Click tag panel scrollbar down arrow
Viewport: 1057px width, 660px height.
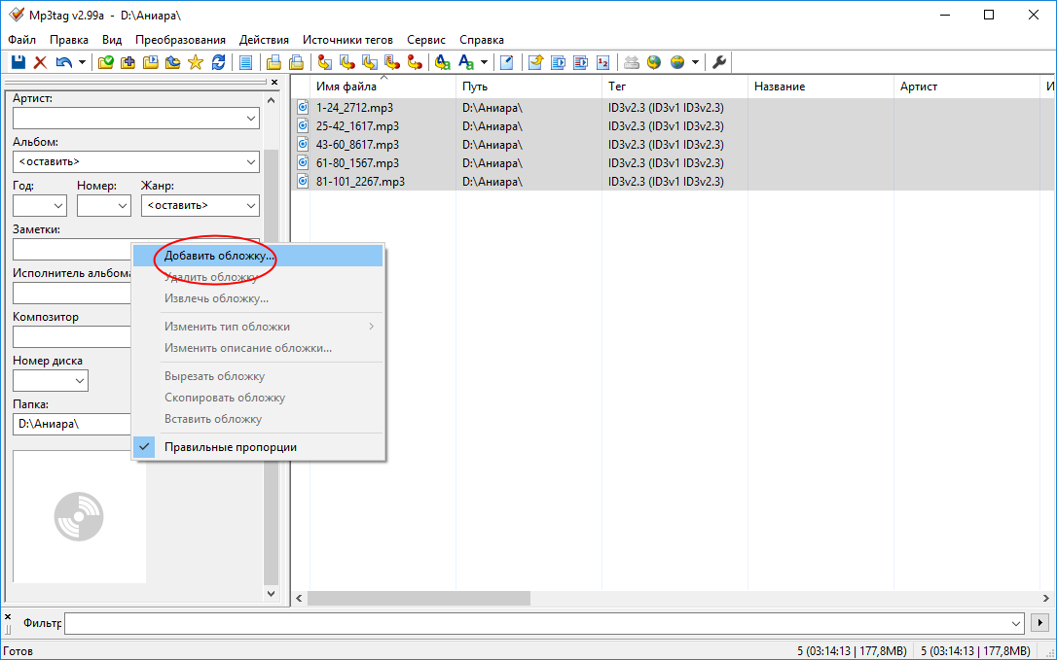click(x=271, y=593)
